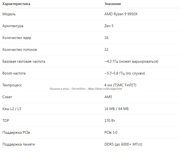Click the '16 МБ / 64 МБ' cache value
Image resolution: width=180 pixels, height=155 pixels.
tap(117, 109)
